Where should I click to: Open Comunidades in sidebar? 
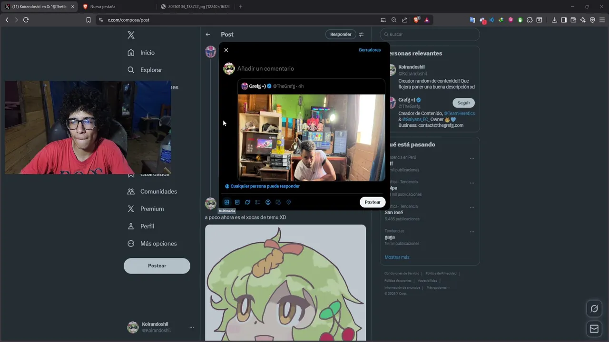point(152,191)
